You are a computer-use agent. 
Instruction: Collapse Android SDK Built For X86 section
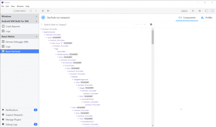point(37,21)
